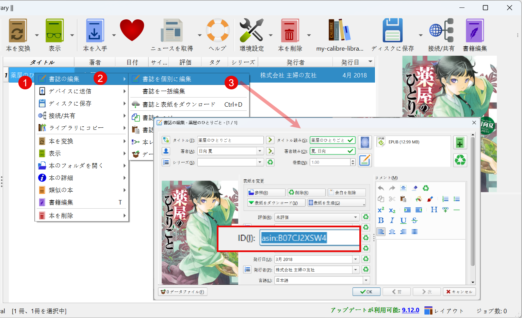
Task: Open manage authors person icon
Action: pos(166,151)
